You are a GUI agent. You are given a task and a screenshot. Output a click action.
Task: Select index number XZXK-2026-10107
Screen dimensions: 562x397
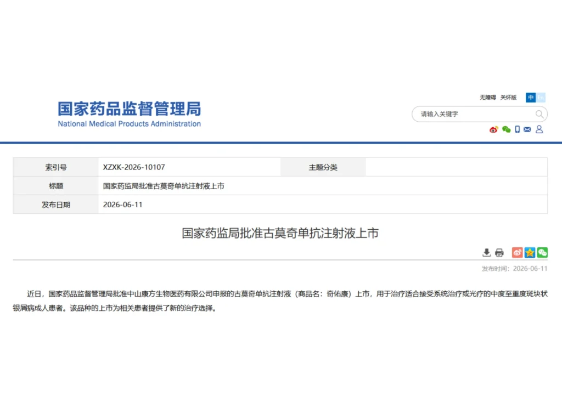click(x=134, y=167)
